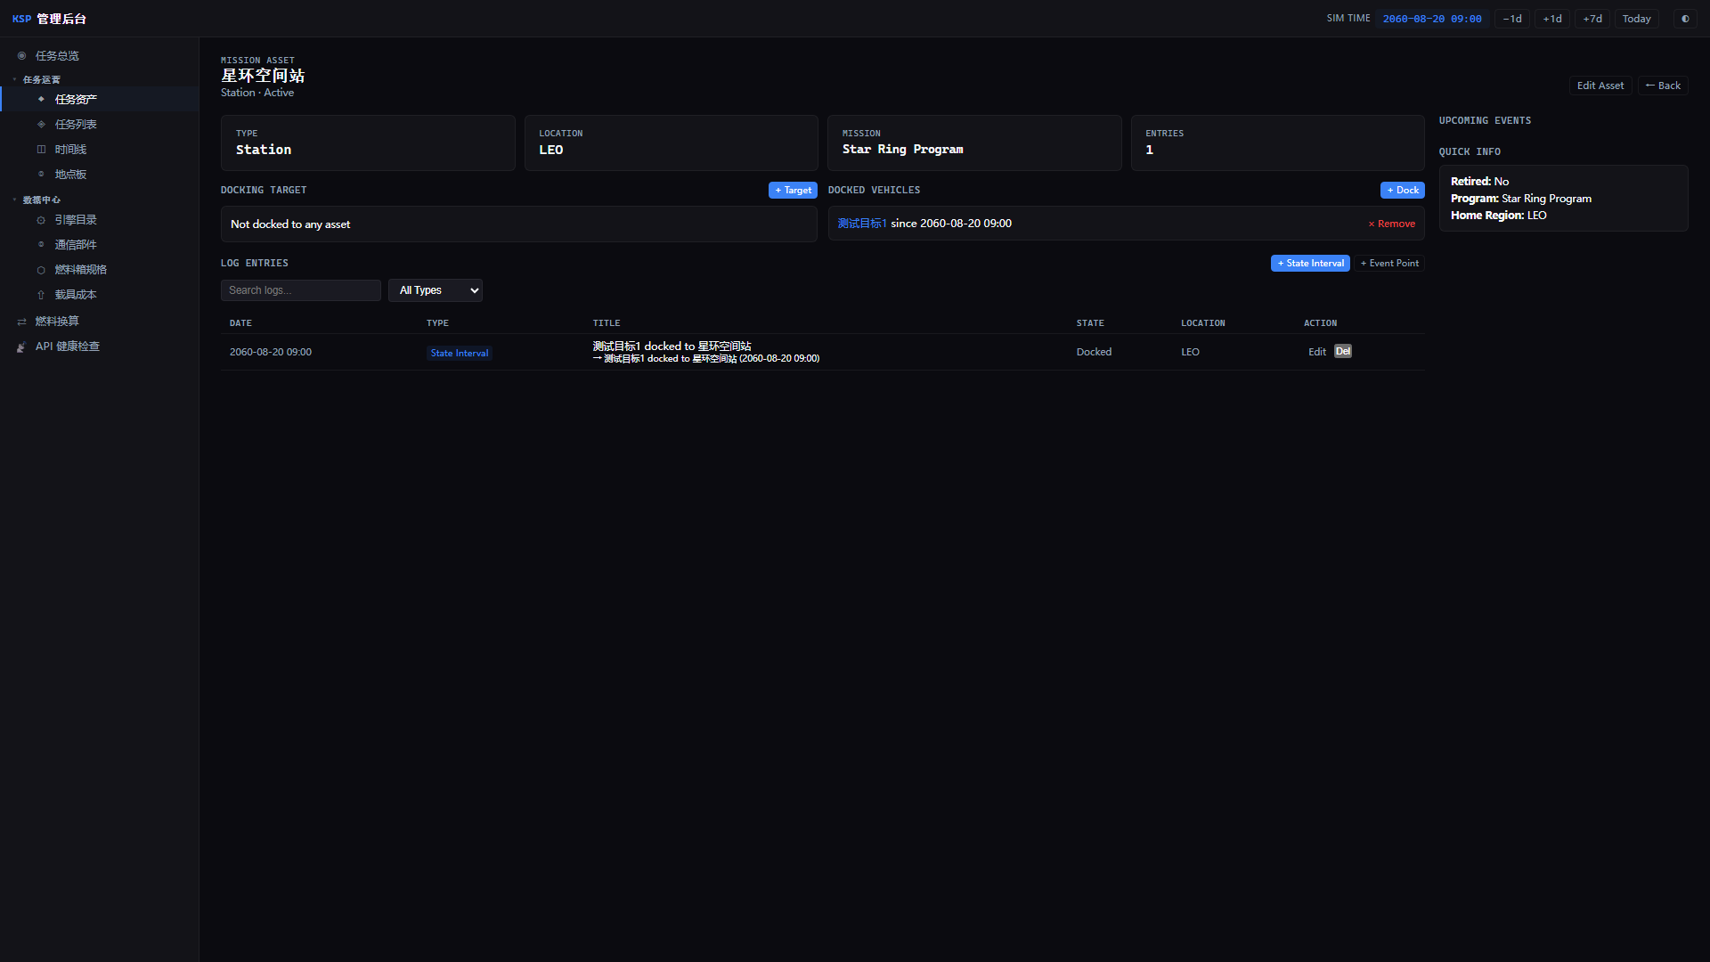Click the ENTRIES count card
The height and width of the screenshot is (962, 1710).
[x=1277, y=143]
